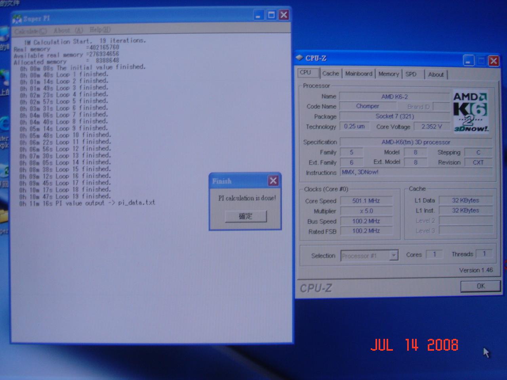The image size is (507, 380).
Task: Click the Bus Speed 100.2 MHz value
Action: click(x=366, y=221)
